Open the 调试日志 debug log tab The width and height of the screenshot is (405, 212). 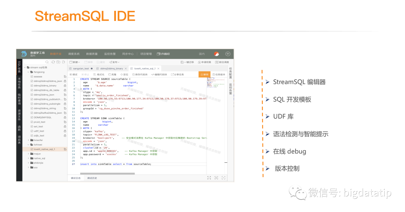click(x=76, y=178)
